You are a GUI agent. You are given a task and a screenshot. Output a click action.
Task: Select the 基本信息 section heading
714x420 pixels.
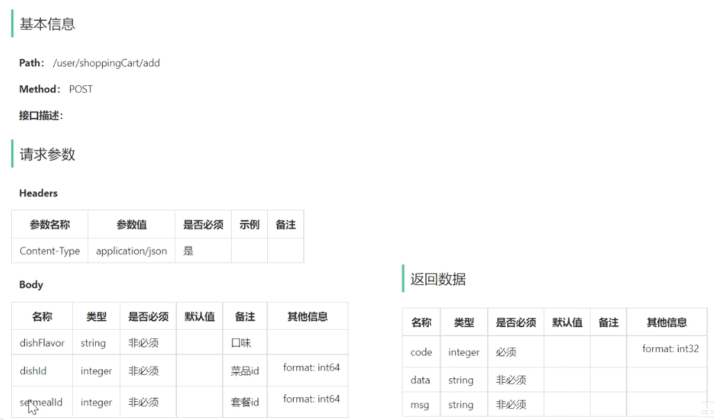[47, 24]
